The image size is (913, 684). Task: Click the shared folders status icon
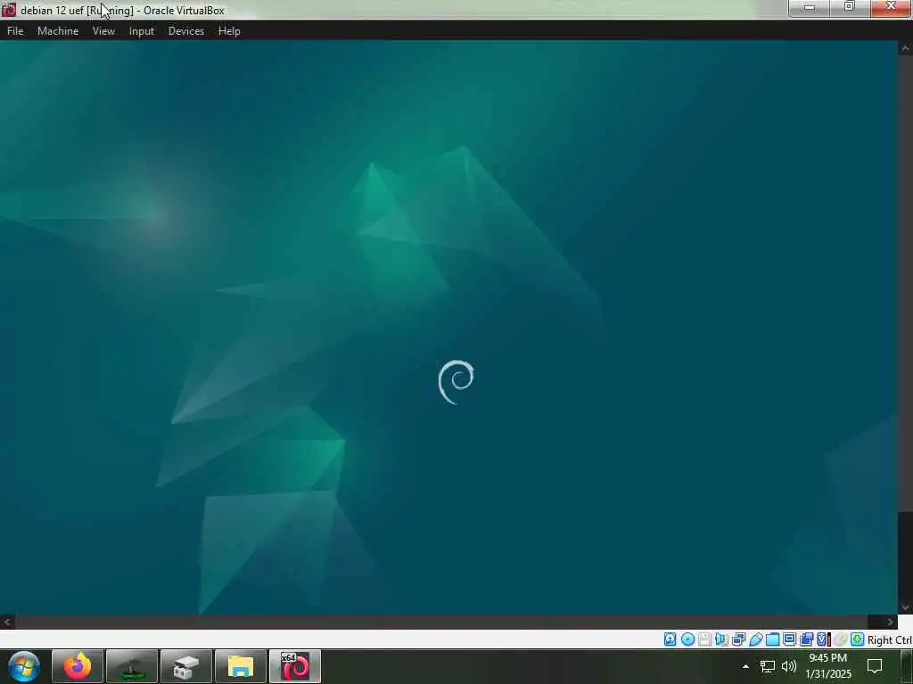pyautogui.click(x=773, y=639)
